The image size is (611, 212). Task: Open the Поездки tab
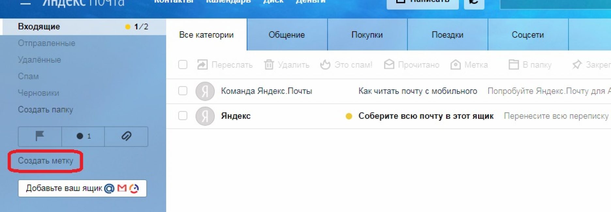pyautogui.click(x=447, y=35)
